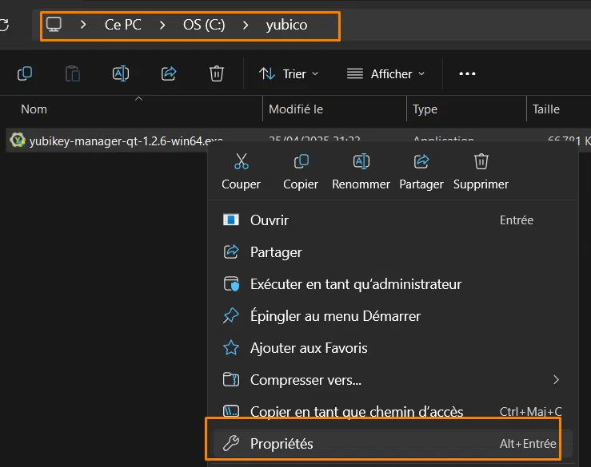Image resolution: width=591 pixels, height=467 pixels.
Task: Choose Épingler au menu Démarrer
Action: pyautogui.click(x=392, y=316)
